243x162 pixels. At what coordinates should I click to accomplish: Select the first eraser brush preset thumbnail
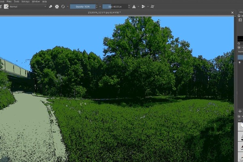[x=240, y=126]
